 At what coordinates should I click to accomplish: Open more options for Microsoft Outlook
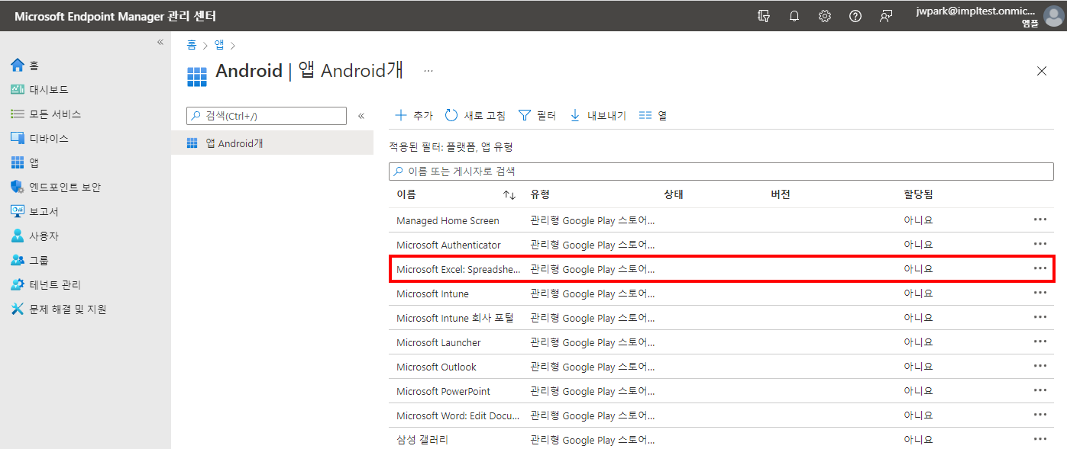(x=1040, y=366)
